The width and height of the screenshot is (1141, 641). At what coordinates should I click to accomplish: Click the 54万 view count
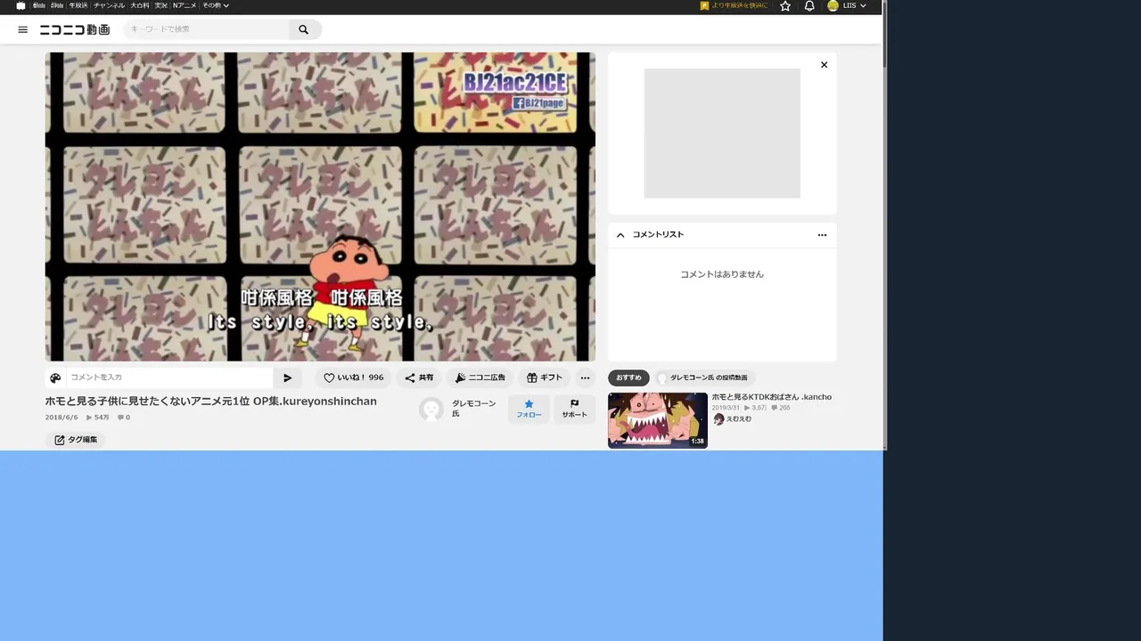click(x=98, y=418)
